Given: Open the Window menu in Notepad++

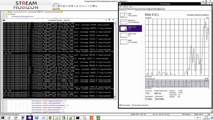Looking at the screenshot, I should [x=56, y=4].
